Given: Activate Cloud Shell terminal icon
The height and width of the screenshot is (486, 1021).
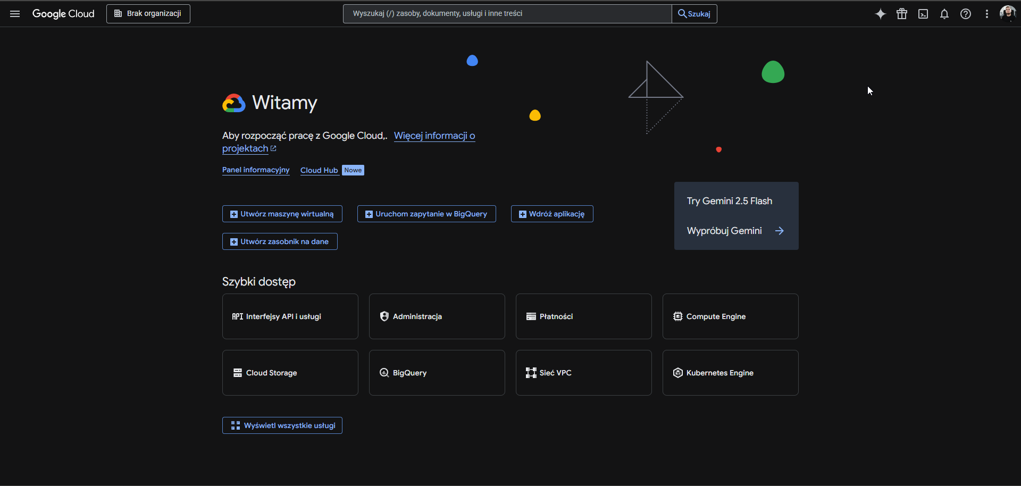Looking at the screenshot, I should coord(923,14).
